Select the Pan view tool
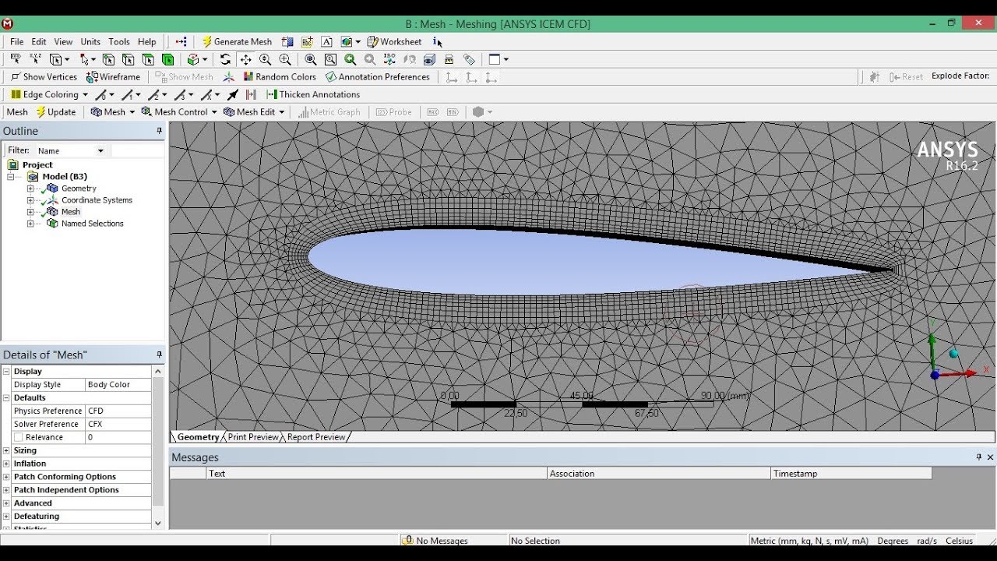The image size is (997, 561). 245,59
